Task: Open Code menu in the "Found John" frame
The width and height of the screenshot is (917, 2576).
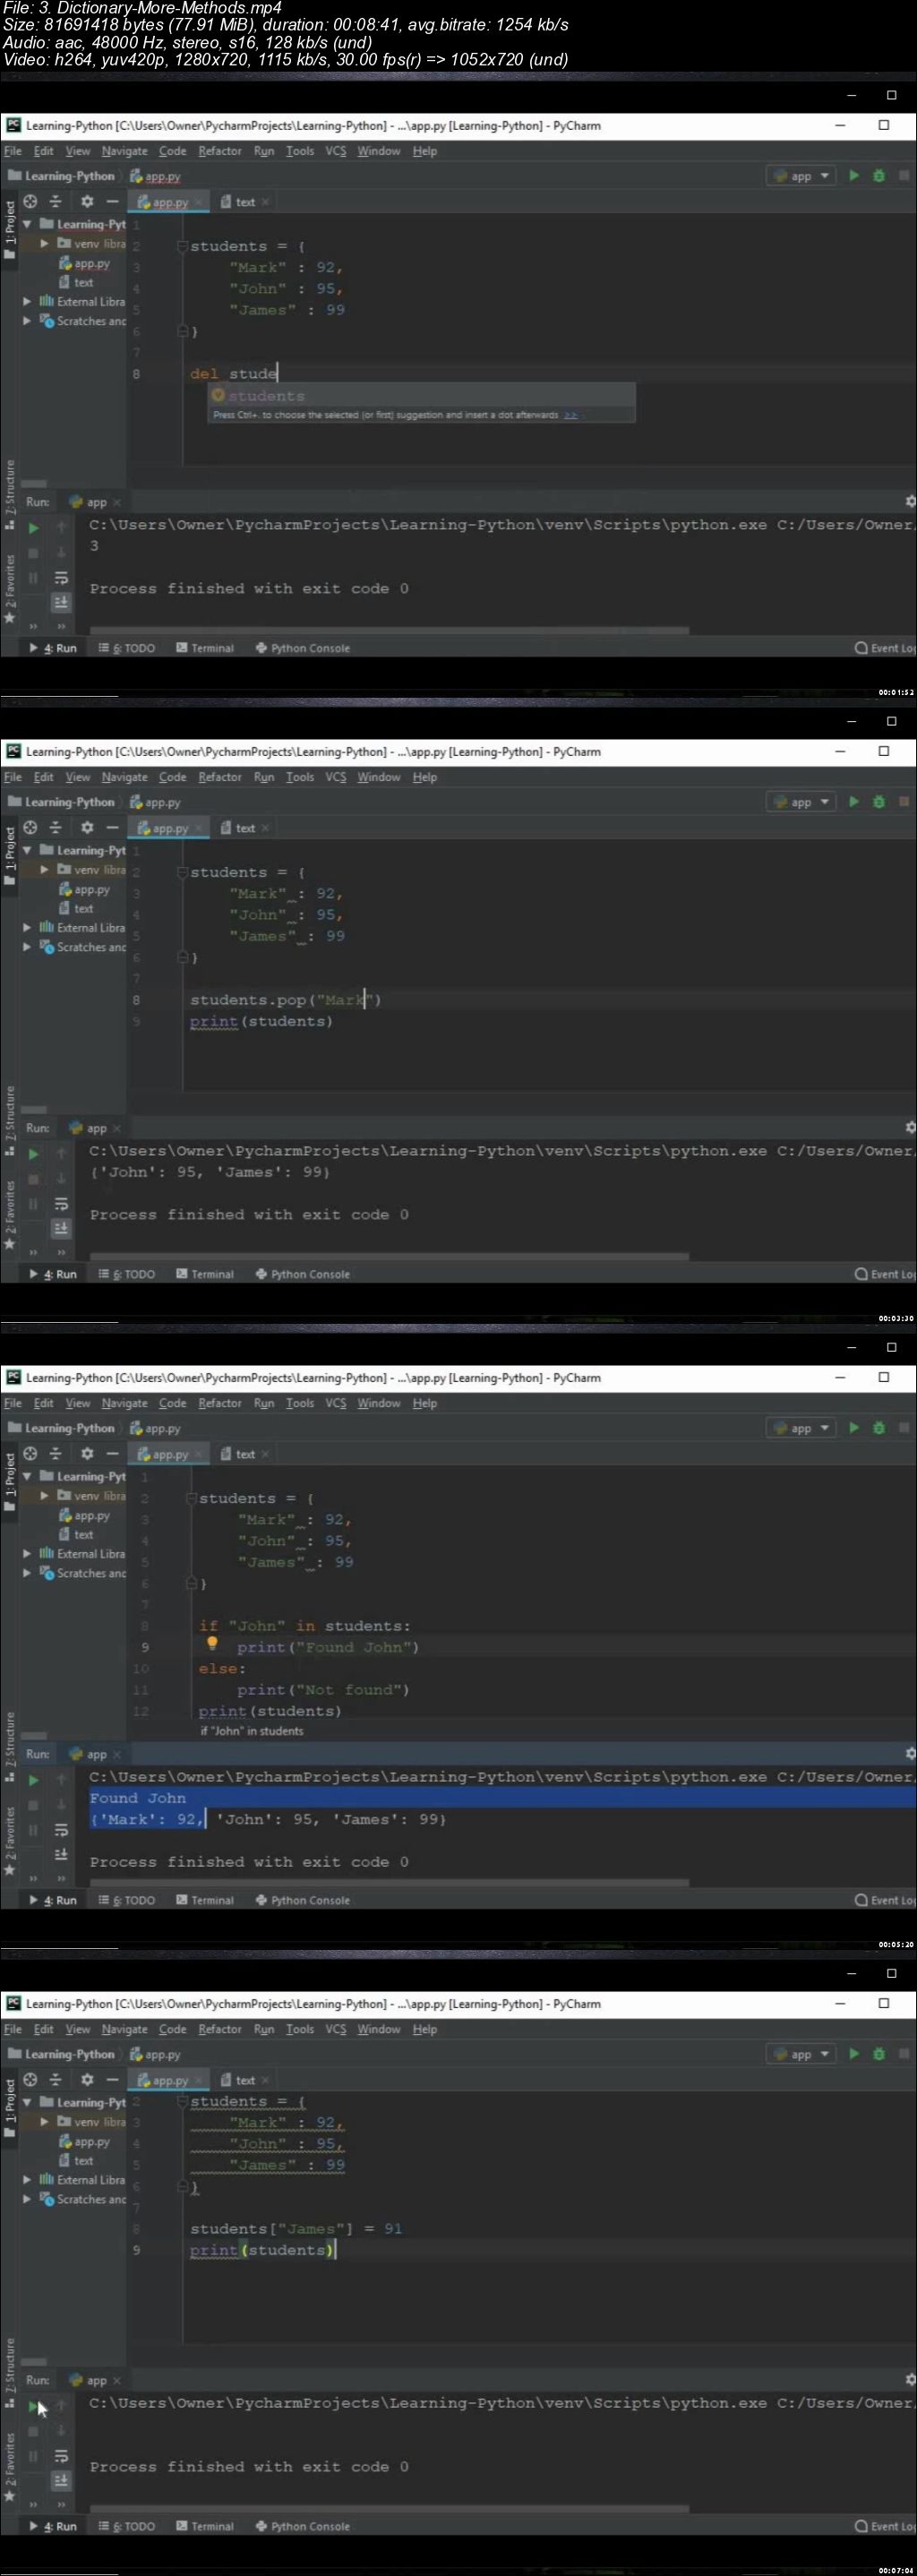Action: (x=172, y=1403)
